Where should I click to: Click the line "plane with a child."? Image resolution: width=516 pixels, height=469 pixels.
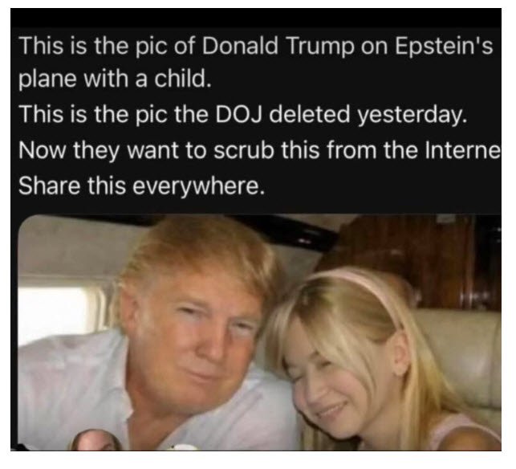[x=114, y=79]
